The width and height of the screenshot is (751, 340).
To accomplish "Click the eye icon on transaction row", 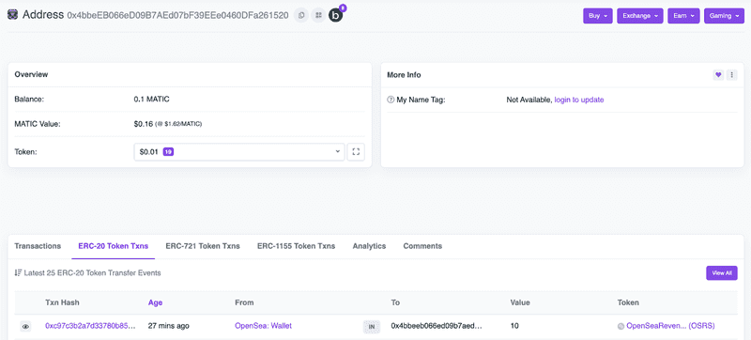I will pos(26,327).
